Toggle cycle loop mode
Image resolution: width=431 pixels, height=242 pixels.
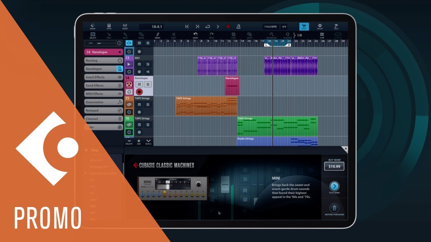pyautogui.click(x=208, y=27)
